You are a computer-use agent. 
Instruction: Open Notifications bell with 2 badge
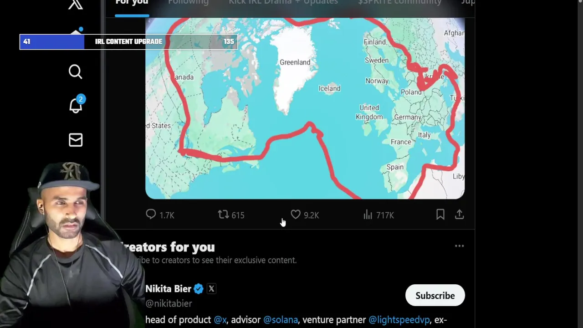76,104
